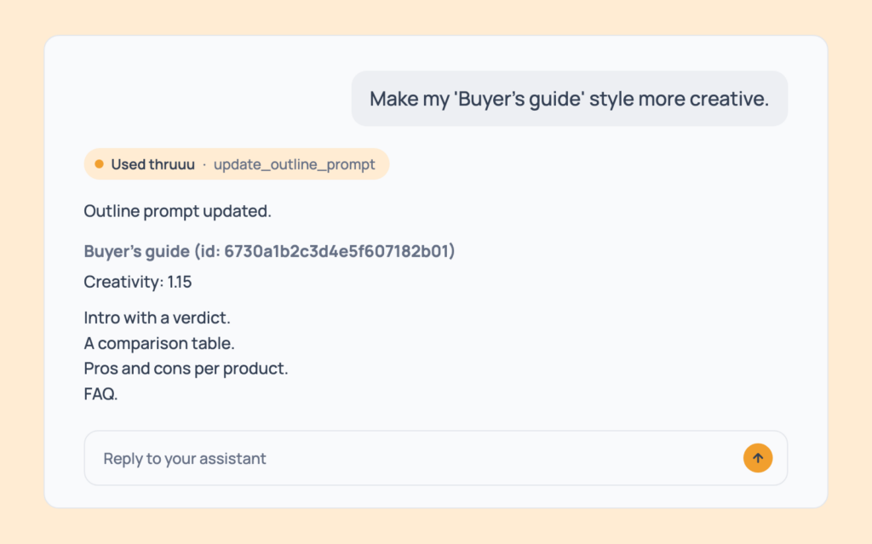This screenshot has width=872, height=544.
Task: Click the 'Buyer's guide (id: 6730a1b2c3d4e5f607182b01)' heading
Action: (x=269, y=251)
